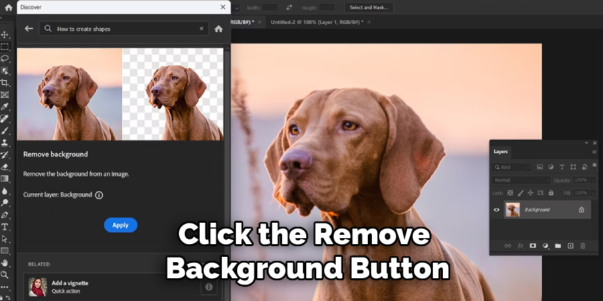Select the Rectangle shape tool
Screen dimensions: 603x301
[x=5, y=250]
